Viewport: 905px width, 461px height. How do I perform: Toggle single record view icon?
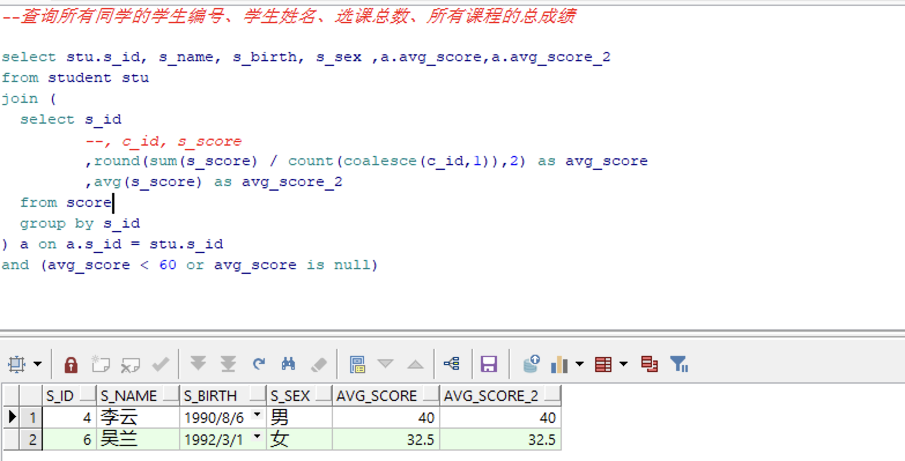coord(358,364)
